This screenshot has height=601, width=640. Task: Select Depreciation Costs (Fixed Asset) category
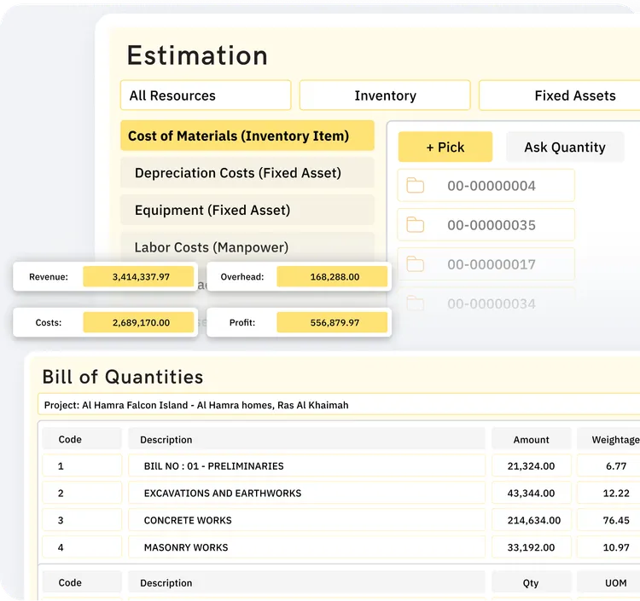click(247, 173)
